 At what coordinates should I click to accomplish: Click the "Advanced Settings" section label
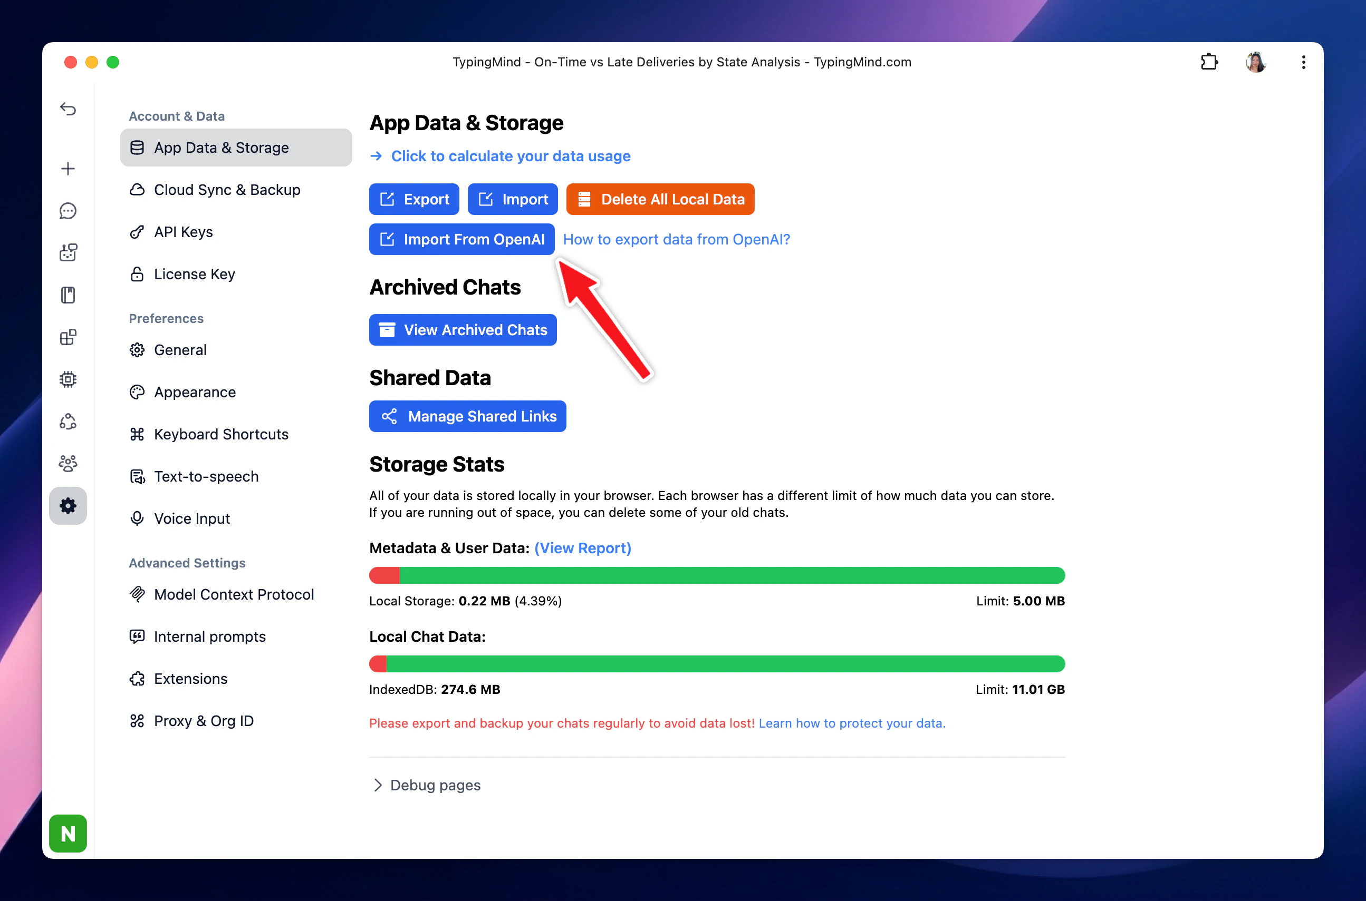(x=187, y=563)
